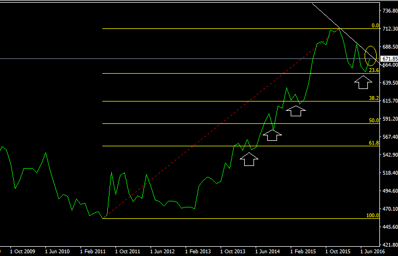398x256 pixels.
Task: Select the Fibonacci 23.6 level label
Action: (374, 70)
